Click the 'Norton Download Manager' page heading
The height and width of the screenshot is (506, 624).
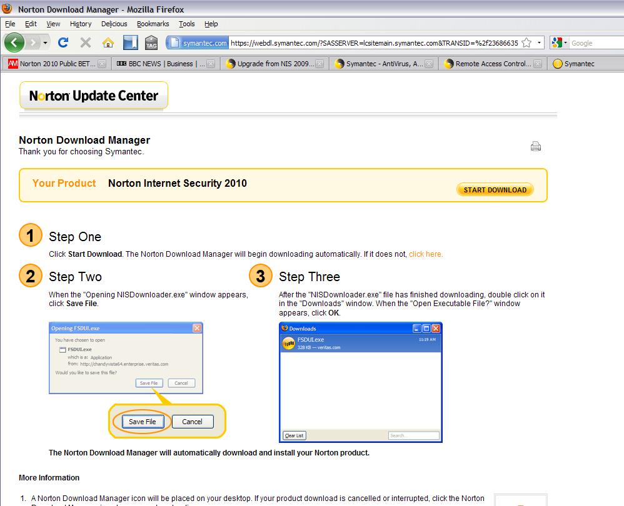click(84, 141)
